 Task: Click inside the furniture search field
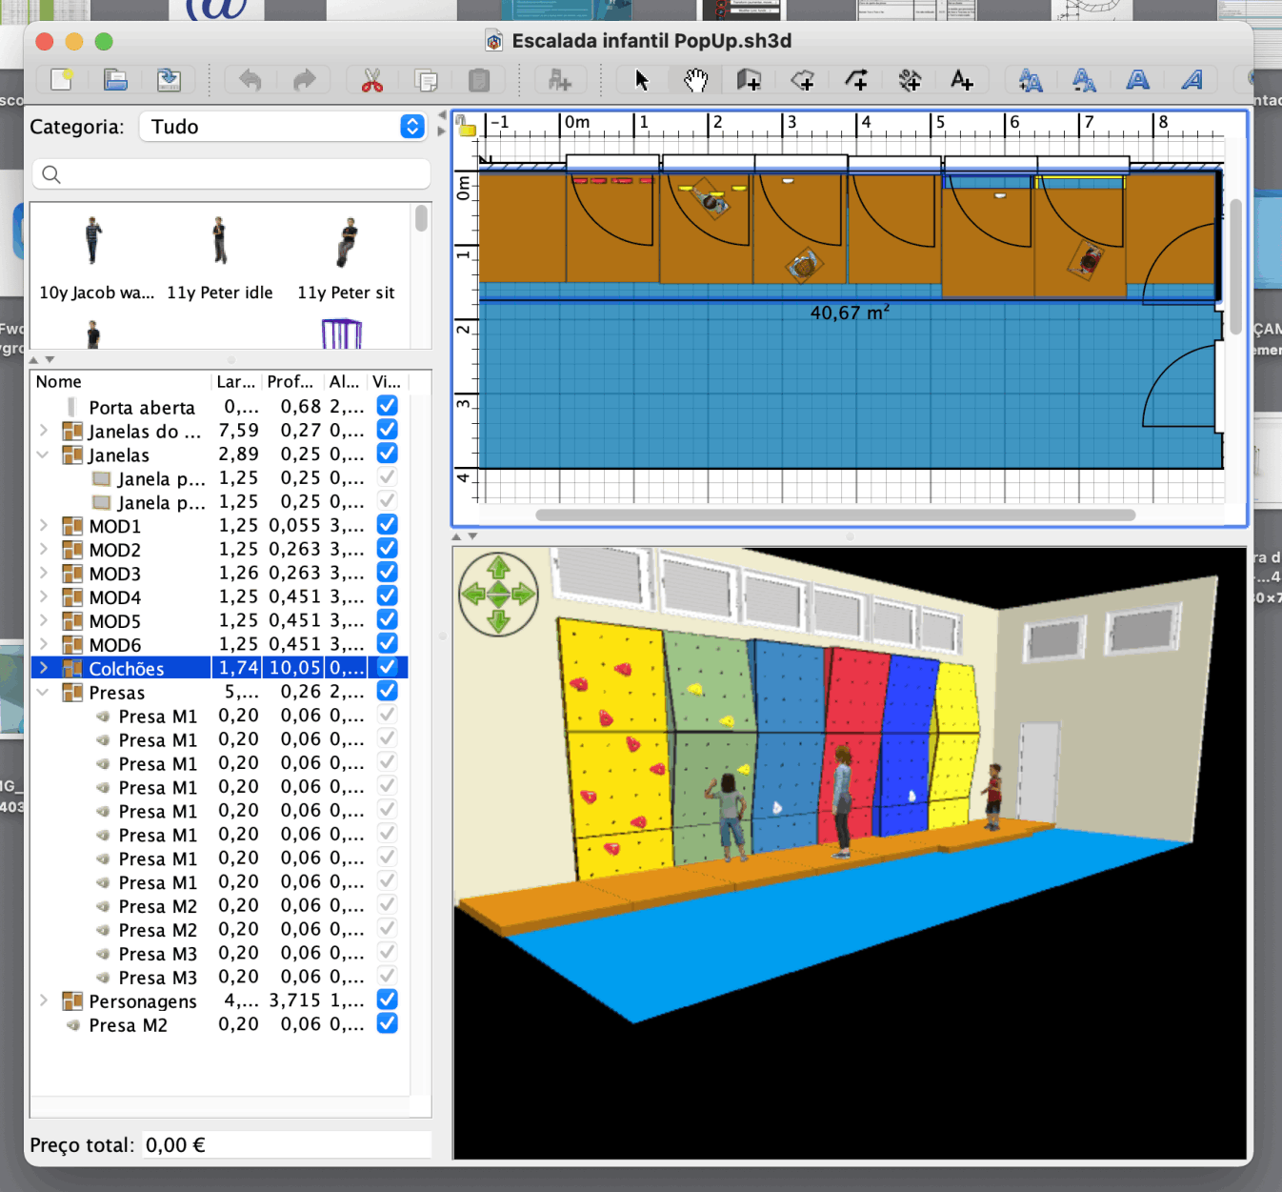click(229, 174)
